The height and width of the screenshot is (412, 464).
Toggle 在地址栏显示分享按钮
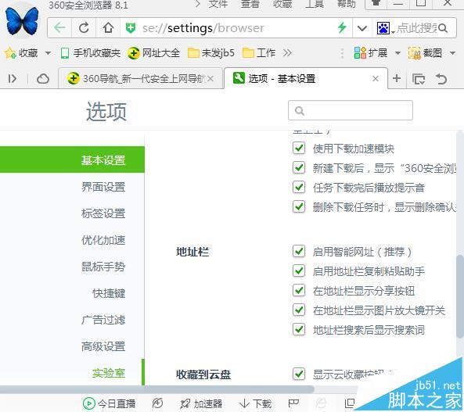click(299, 291)
